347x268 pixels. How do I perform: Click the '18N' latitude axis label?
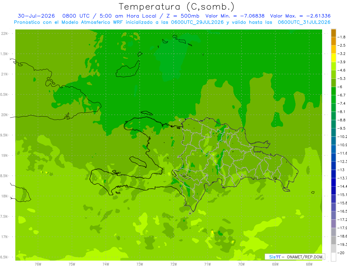[4, 196]
